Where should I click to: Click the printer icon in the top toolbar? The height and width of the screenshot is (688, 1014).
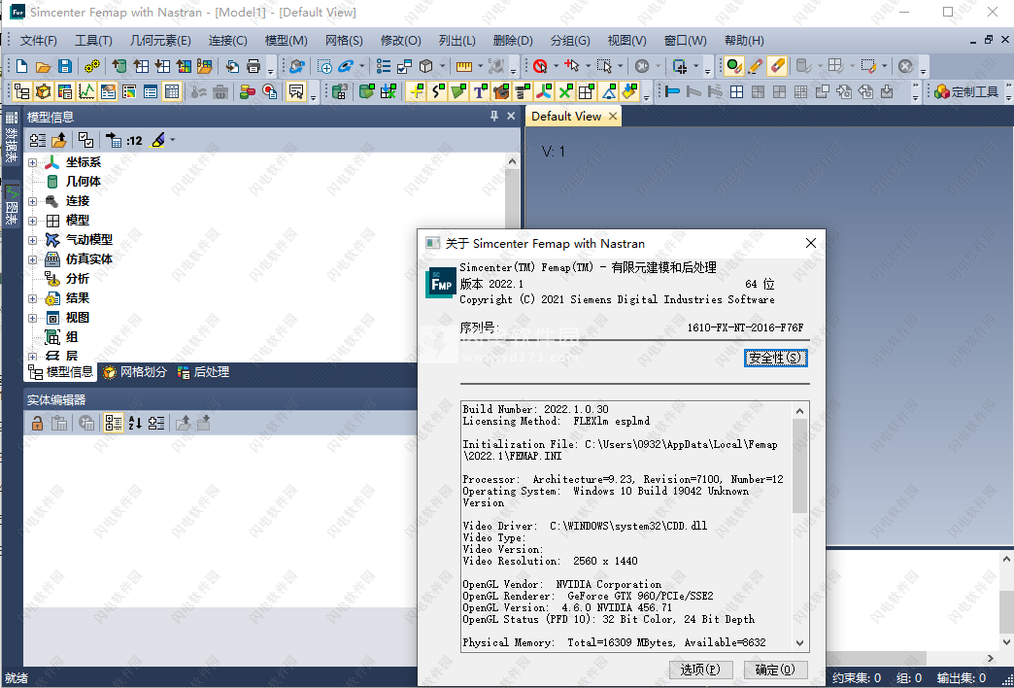253,66
